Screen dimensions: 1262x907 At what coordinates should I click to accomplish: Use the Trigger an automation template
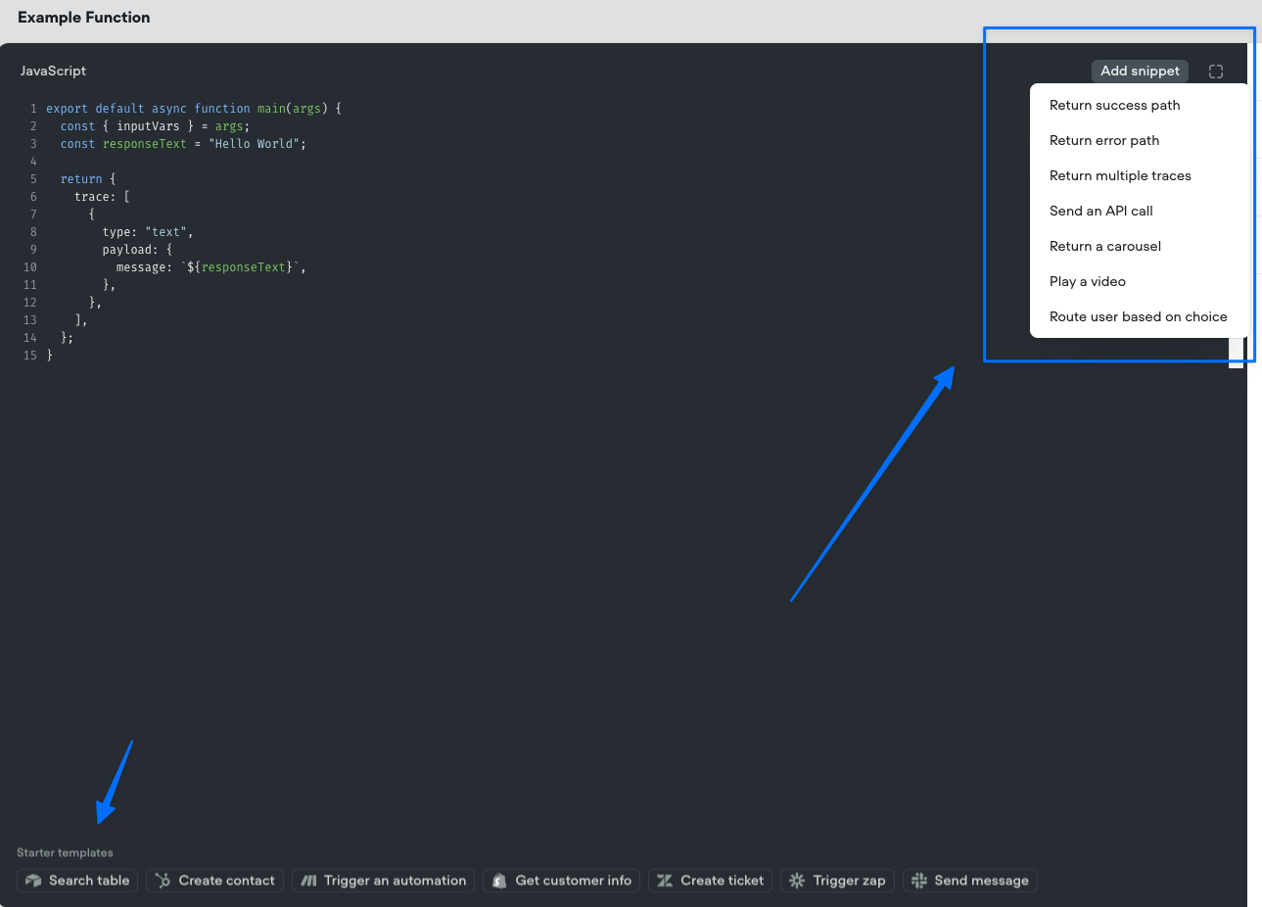383,881
